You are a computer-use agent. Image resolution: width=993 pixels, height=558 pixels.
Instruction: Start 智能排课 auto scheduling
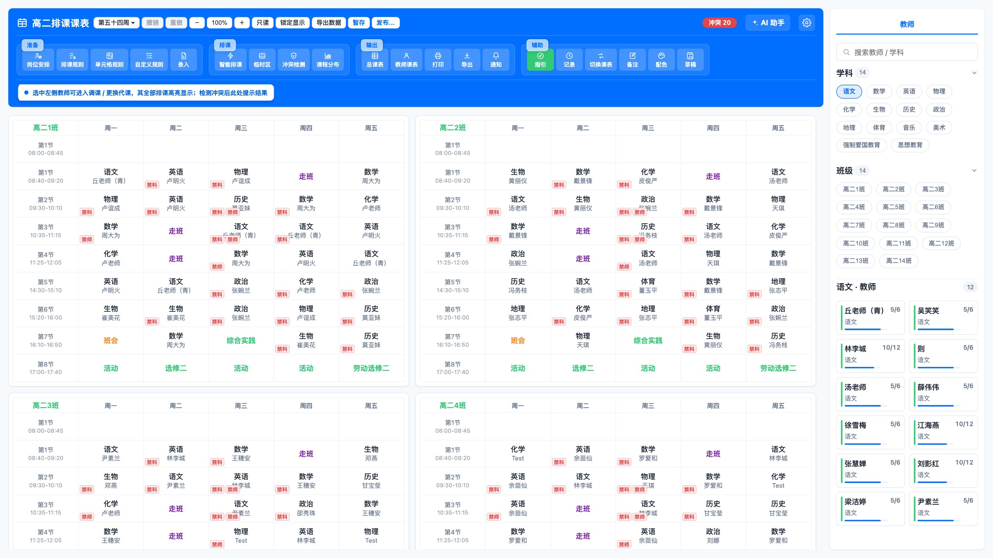click(230, 60)
